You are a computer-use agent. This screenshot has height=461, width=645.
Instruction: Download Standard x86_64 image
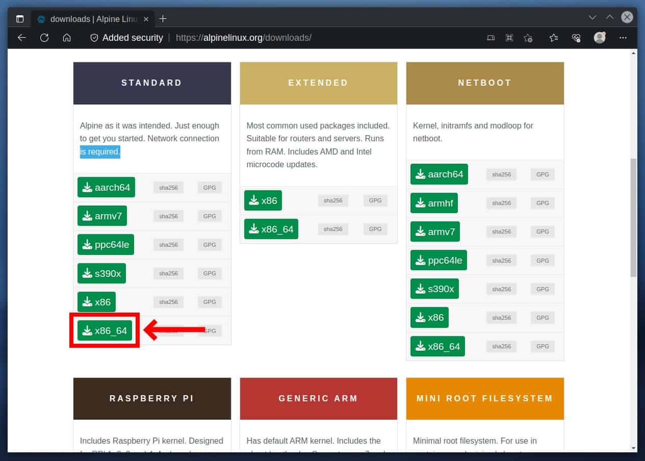(105, 330)
